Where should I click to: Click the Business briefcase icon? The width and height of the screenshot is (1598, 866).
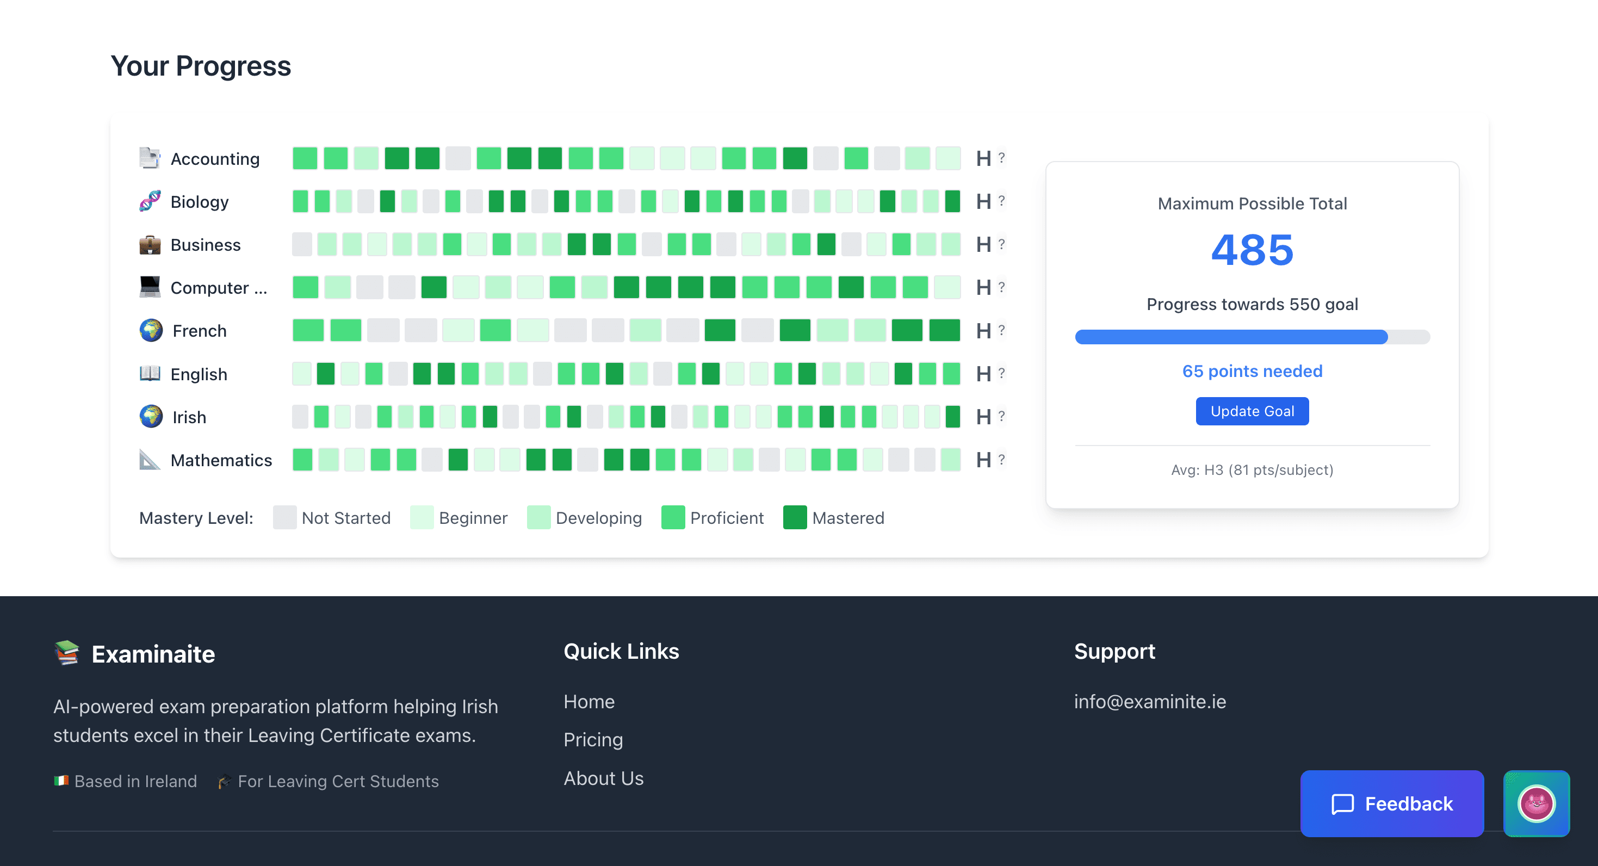pyautogui.click(x=150, y=244)
